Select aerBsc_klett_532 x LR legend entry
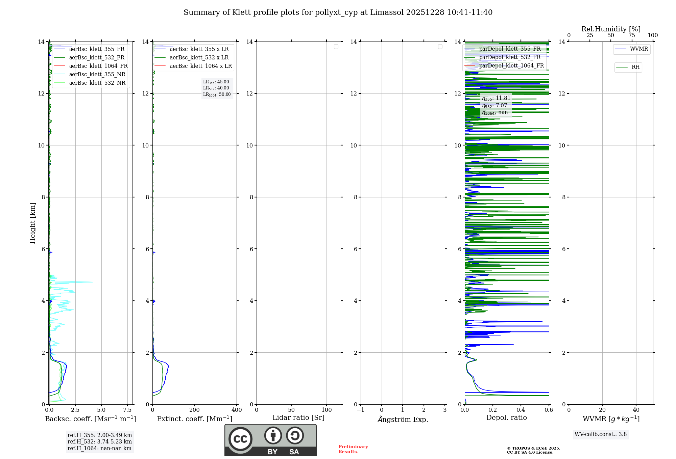676x459 pixels. 199,58
